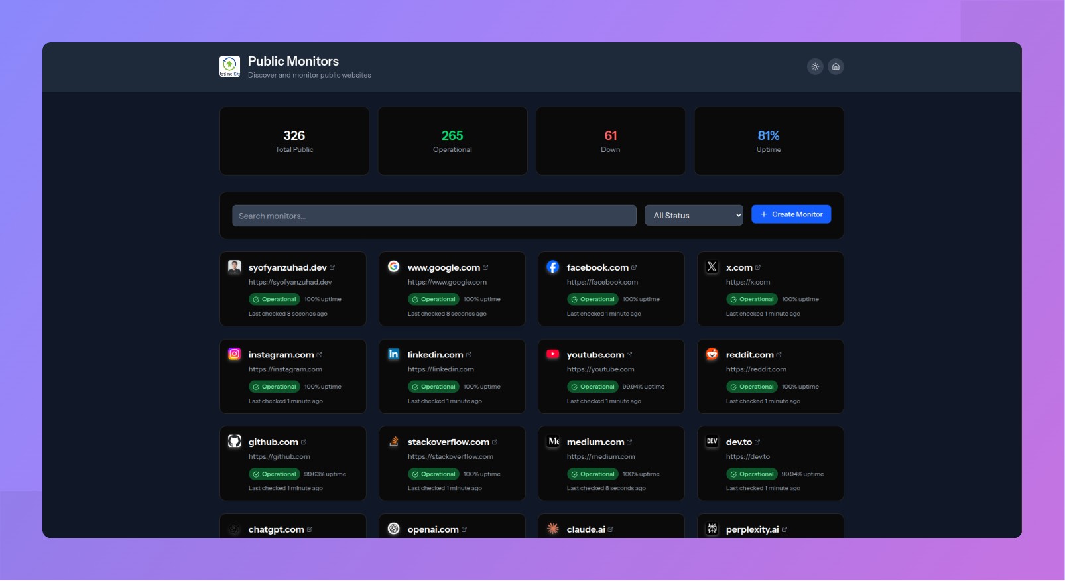1065x581 pixels.
Task: Click the https://instagram.com URL text
Action: pyautogui.click(x=285, y=369)
